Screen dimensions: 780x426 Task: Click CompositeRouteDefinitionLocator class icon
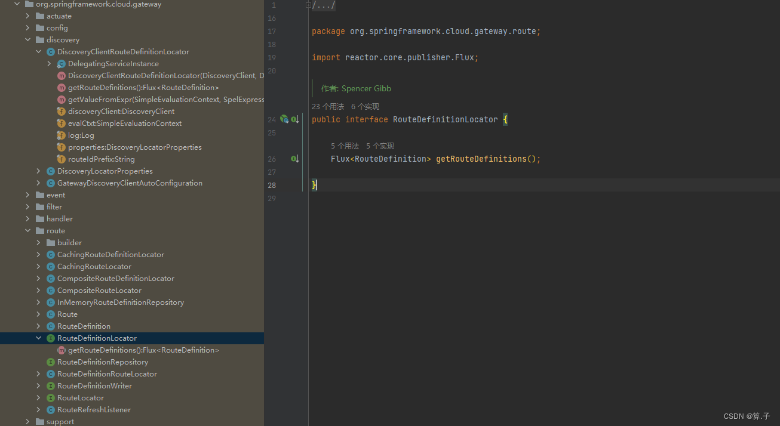tap(51, 279)
